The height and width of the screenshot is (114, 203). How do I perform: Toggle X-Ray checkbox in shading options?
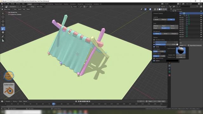click(x=154, y=42)
